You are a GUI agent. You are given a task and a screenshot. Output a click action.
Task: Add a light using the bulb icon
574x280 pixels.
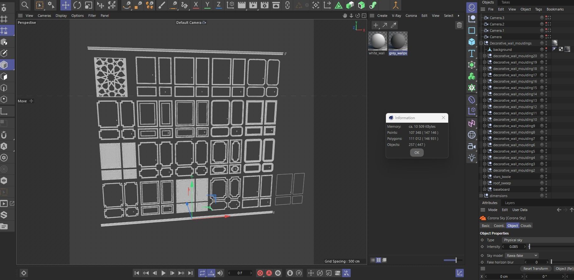click(472, 158)
